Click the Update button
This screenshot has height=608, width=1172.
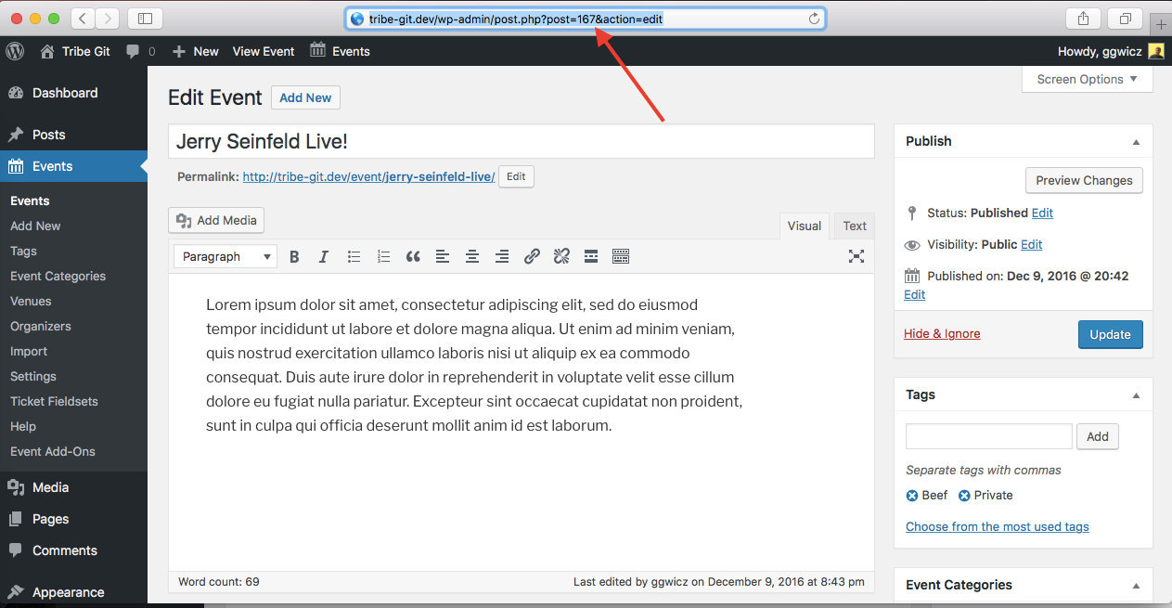1110,334
